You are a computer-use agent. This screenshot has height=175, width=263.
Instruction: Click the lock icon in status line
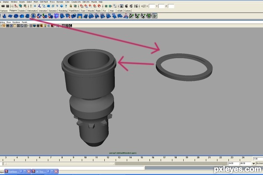[71, 6]
